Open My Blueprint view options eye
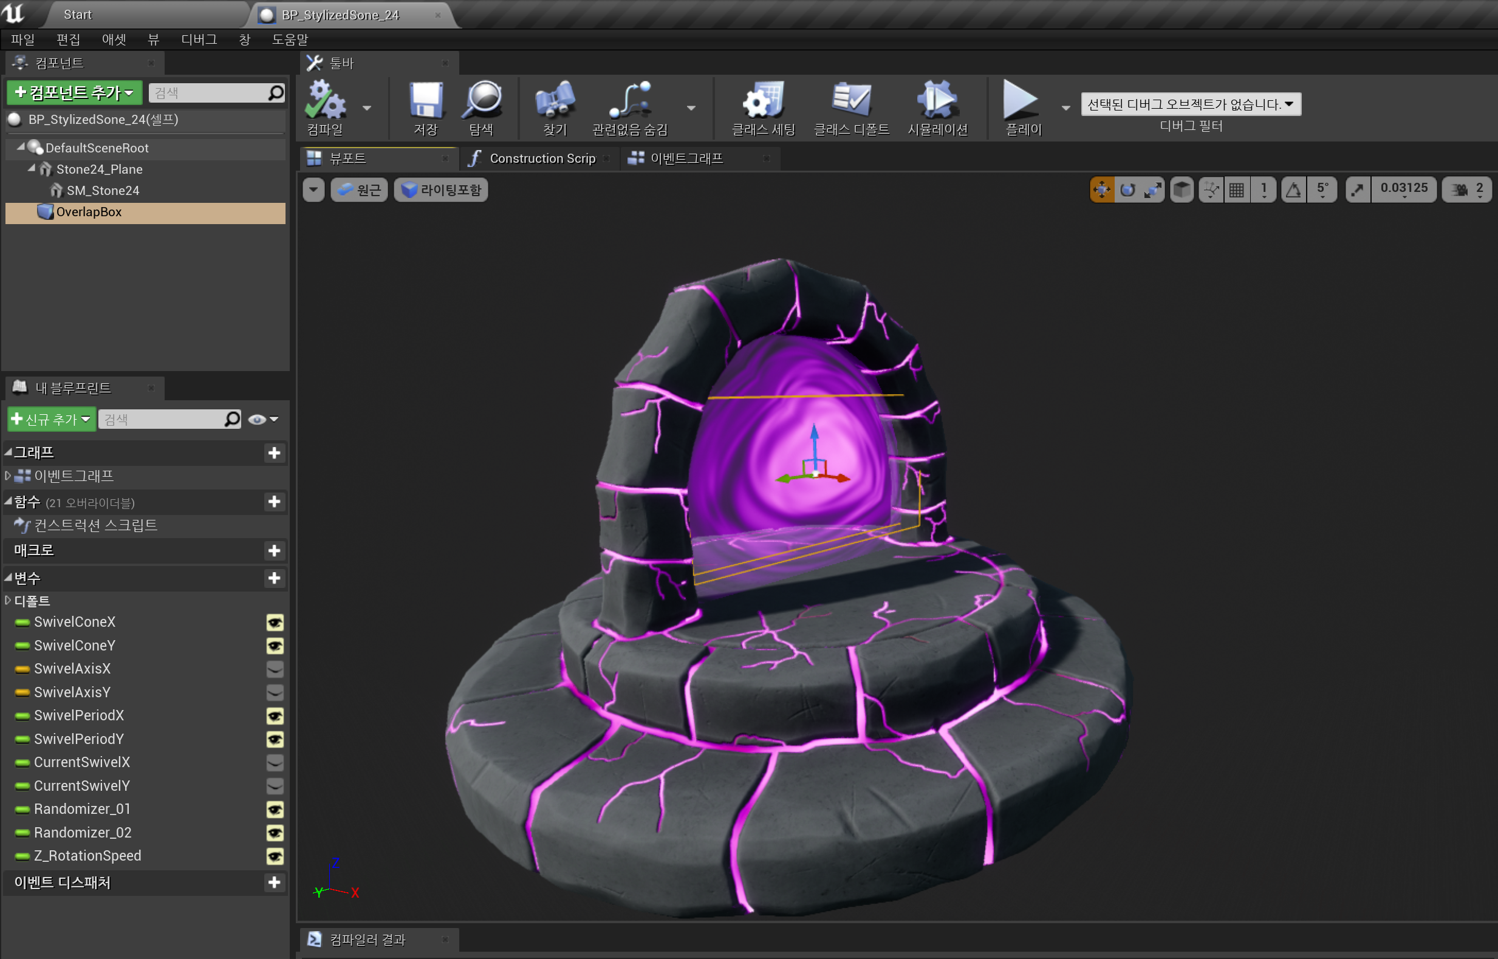Screen dimensions: 1498x959 click(x=263, y=419)
